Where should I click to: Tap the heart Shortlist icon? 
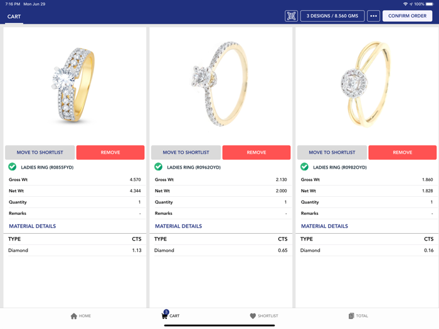coord(253,316)
